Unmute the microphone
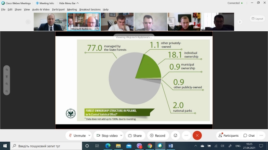This screenshot has height=150, width=268. 77,135
